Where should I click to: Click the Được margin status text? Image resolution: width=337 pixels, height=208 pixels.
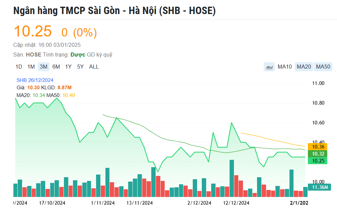(78, 55)
